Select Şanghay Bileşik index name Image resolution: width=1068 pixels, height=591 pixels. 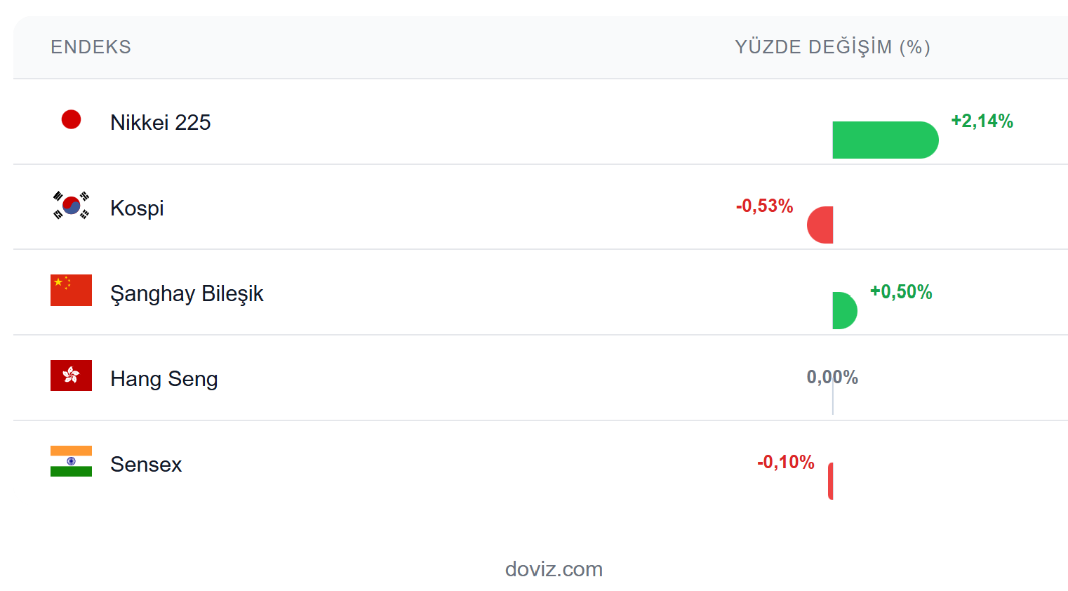(187, 293)
